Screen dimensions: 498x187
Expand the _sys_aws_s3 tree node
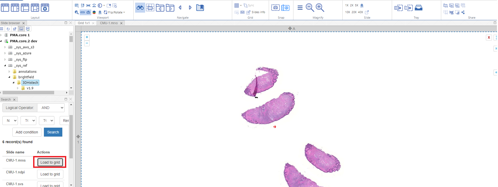(5, 47)
